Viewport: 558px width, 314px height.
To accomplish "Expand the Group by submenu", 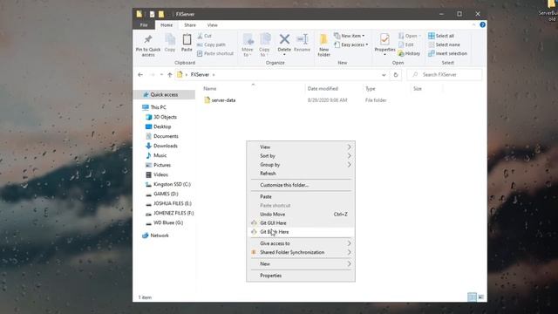I will coord(301,165).
